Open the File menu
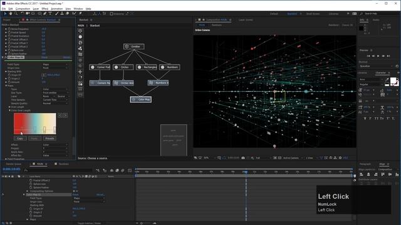The height and width of the screenshot is (225, 401). pyautogui.click(x=4, y=9)
